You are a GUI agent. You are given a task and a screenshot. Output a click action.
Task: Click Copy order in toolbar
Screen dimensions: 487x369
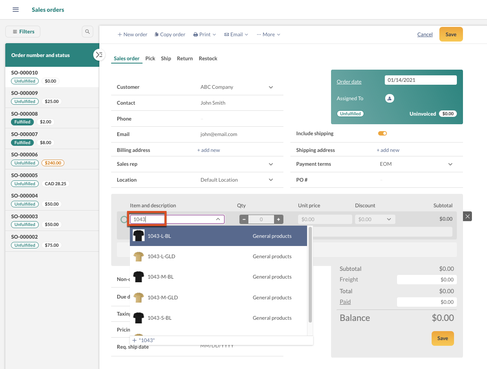point(170,35)
